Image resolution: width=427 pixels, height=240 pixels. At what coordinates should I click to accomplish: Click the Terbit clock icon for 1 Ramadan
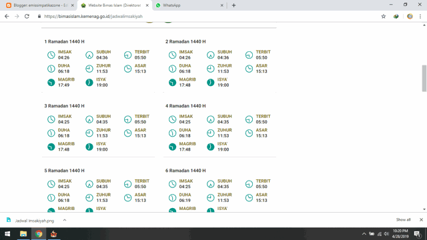tap(127, 55)
